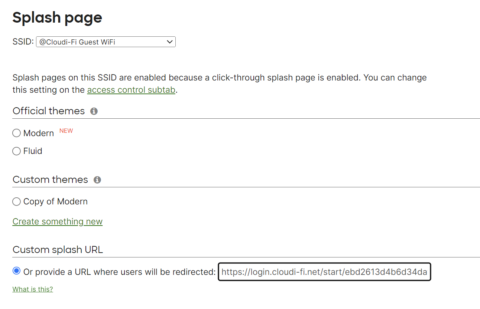Image resolution: width=480 pixels, height=309 pixels.
Task: Click info icon next to Official themes
Action: click(x=94, y=111)
